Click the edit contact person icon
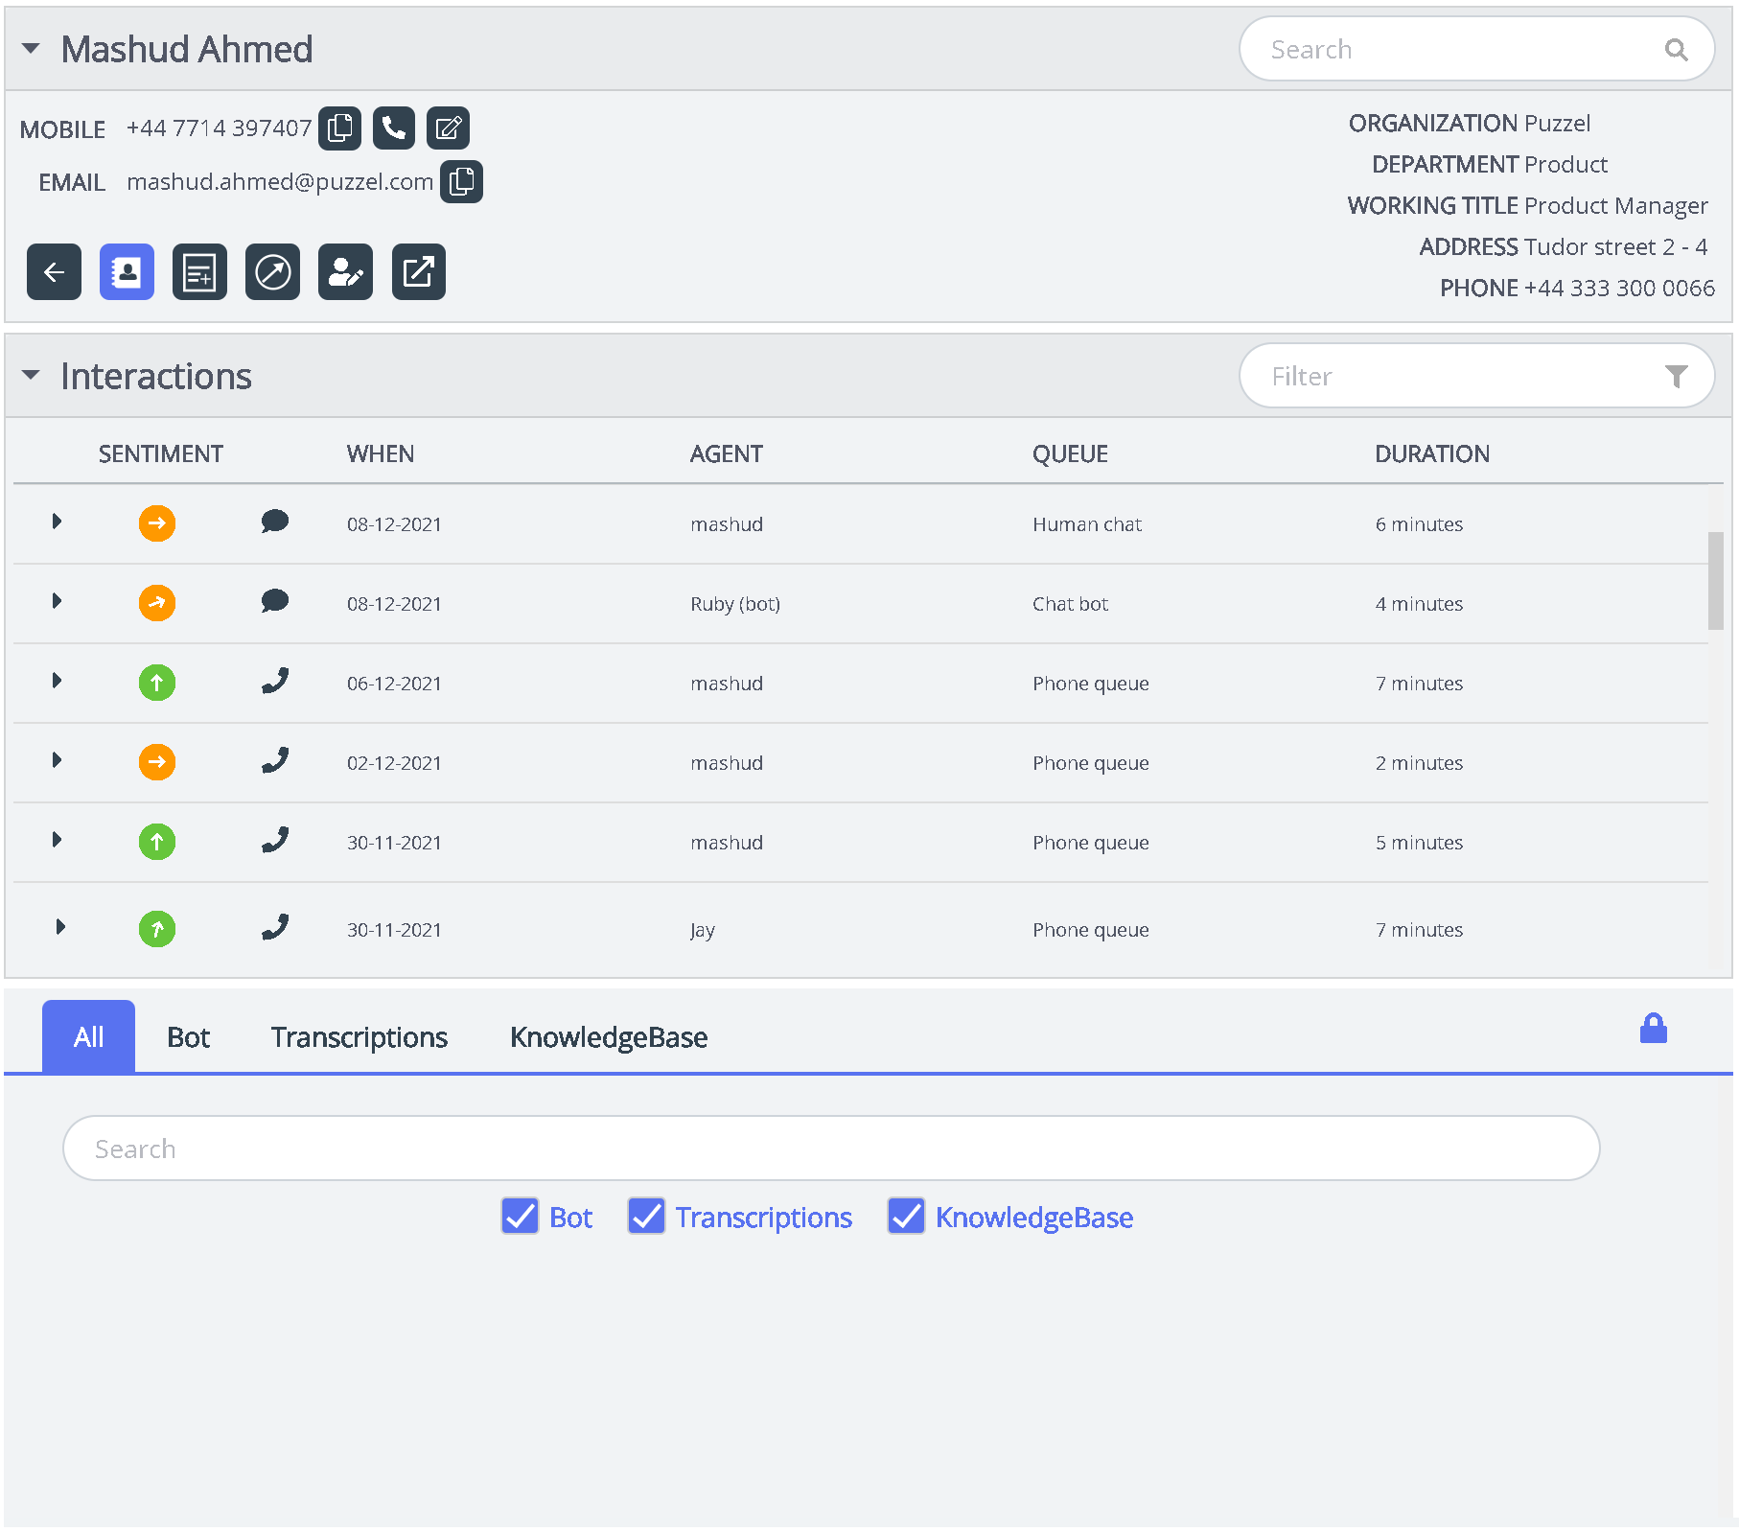Viewport: 1739px width, 1532px height. [345, 273]
